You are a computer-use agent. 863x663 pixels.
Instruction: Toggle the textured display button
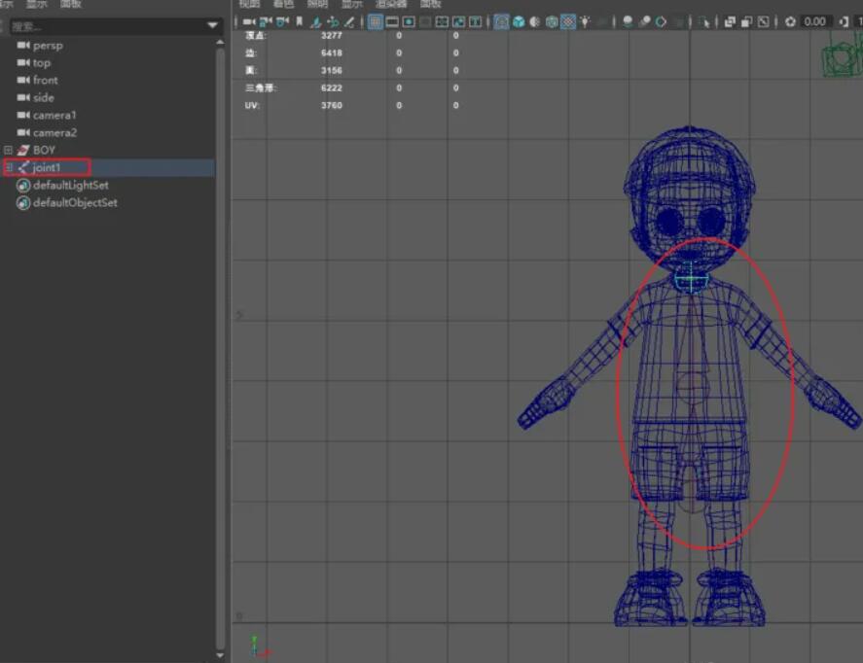(568, 21)
